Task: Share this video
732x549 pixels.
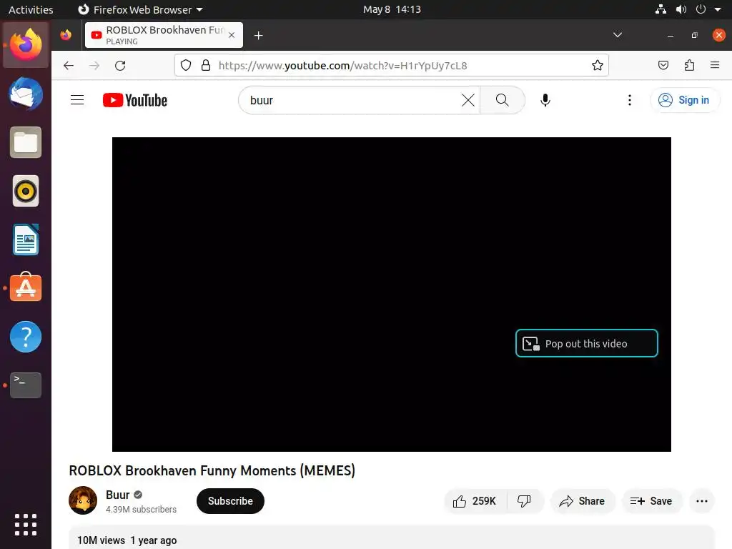Action: coord(582,501)
